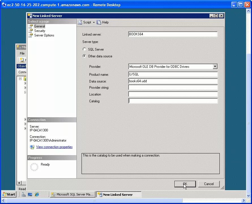Screen dimensions: 252x204
Task: Open Help from the dialog toolbar
Action: [x=103, y=22]
